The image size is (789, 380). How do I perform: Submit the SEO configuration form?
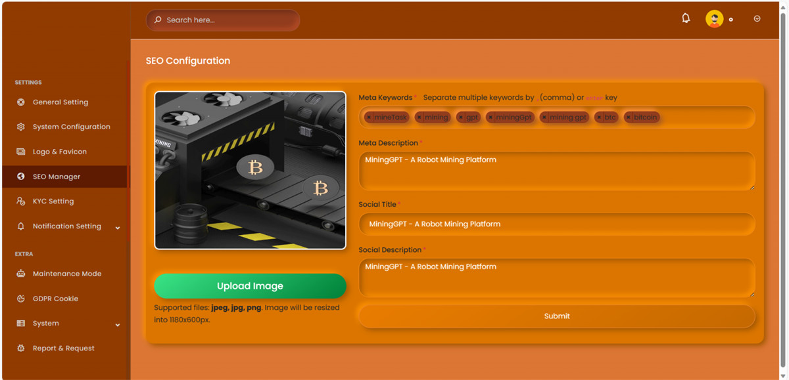pos(556,316)
